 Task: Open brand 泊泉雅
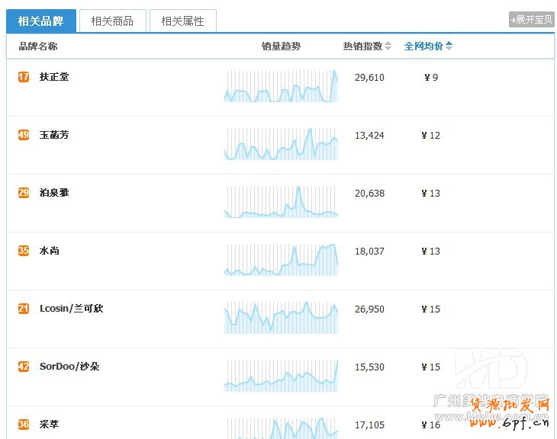coord(54,193)
